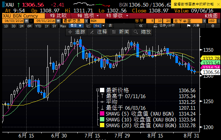Click the 无下半图 selector field
Viewport: 221px width, 140px height.
click(188, 21)
